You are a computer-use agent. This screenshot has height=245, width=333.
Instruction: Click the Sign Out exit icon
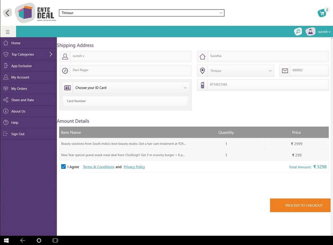pos(6,134)
